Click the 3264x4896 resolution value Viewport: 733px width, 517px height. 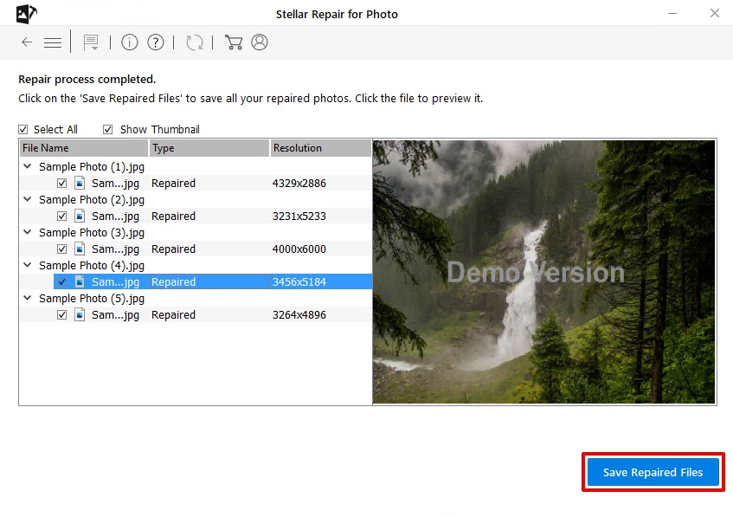coord(299,315)
